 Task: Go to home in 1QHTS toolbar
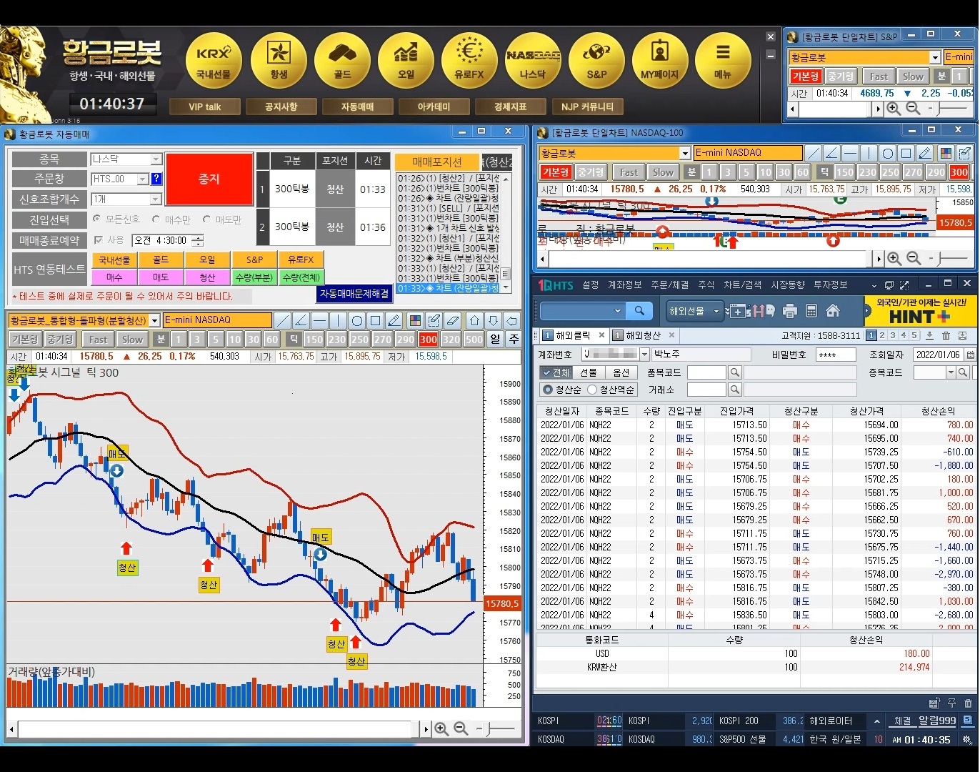tap(833, 311)
